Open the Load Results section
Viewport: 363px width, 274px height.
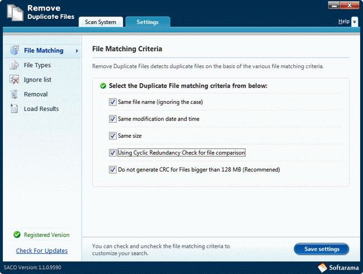(41, 109)
